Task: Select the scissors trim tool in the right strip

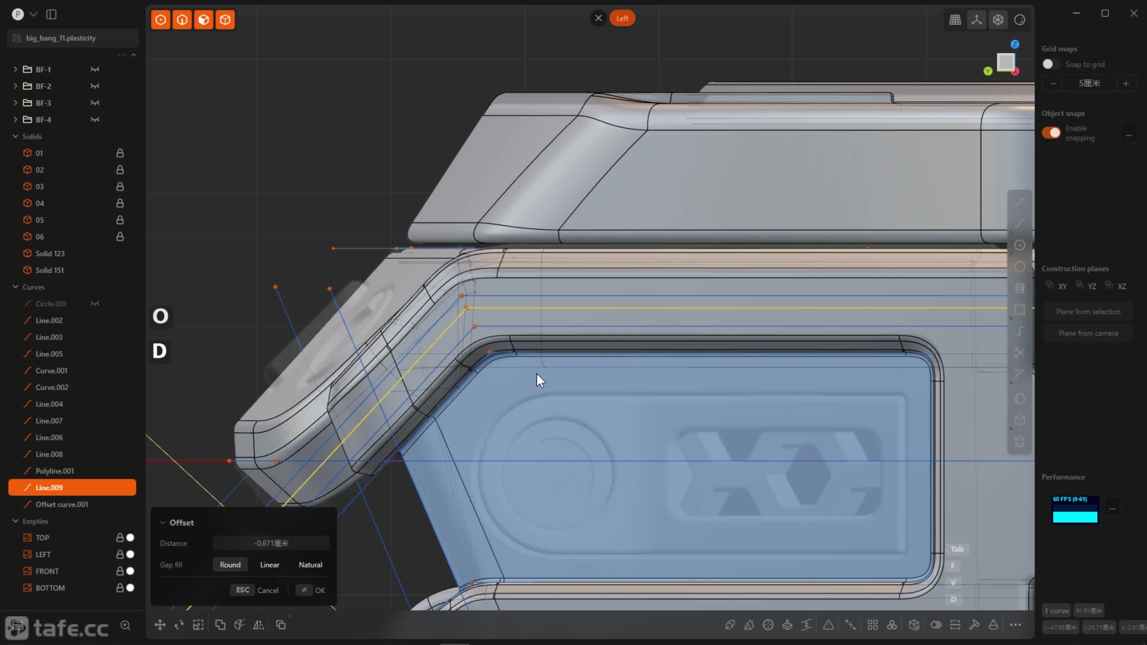Action: 1019,353
